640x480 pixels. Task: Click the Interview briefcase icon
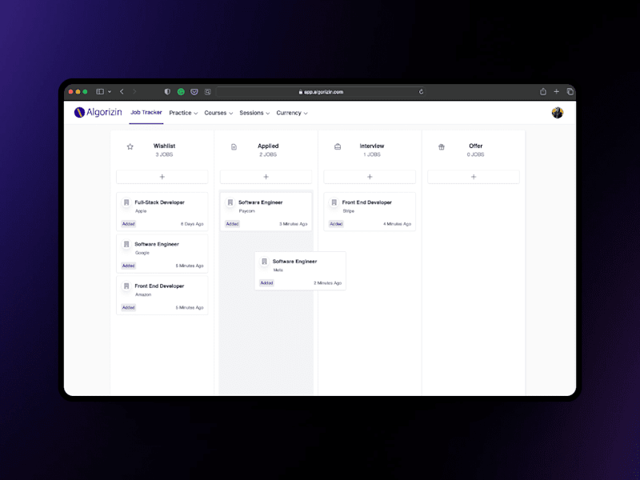338,146
